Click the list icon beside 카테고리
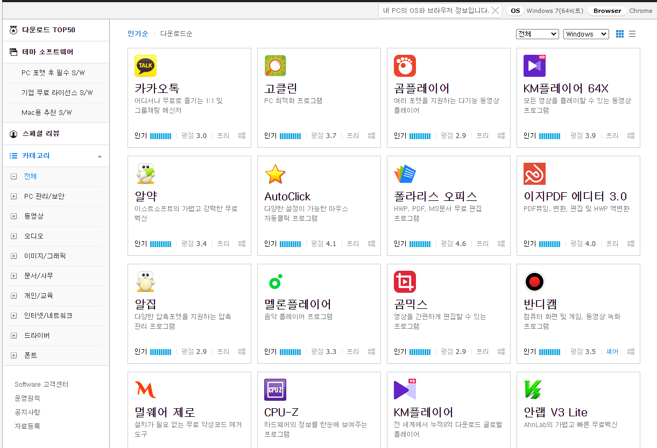Viewport: 657px width, 448px height. (13, 156)
